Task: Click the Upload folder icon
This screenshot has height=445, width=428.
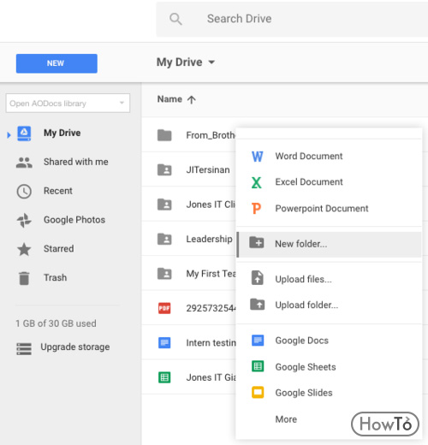Action: (257, 304)
